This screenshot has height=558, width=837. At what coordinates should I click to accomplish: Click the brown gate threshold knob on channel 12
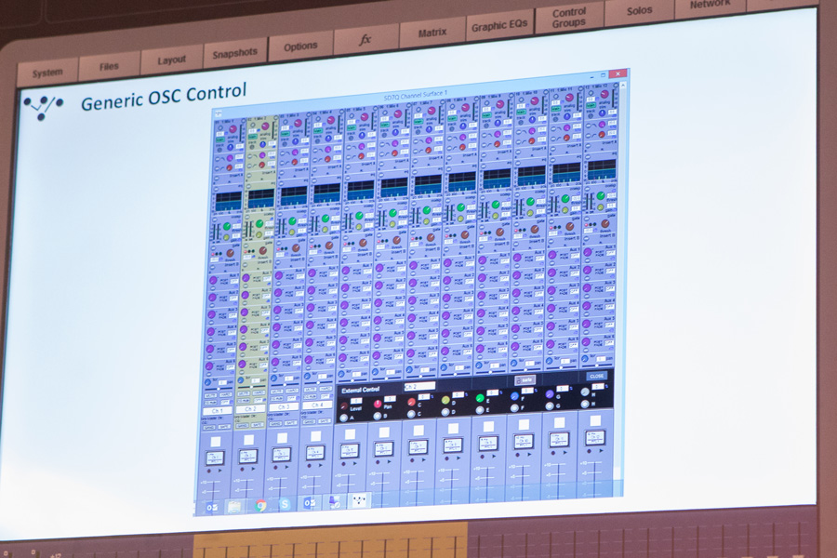605,223
